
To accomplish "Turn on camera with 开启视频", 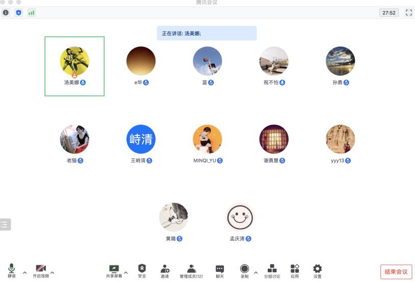I will pyautogui.click(x=41, y=270).
